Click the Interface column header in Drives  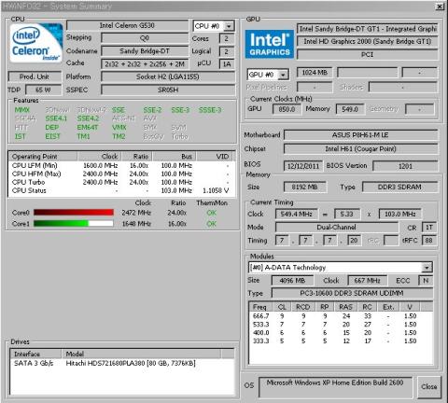click(35, 354)
